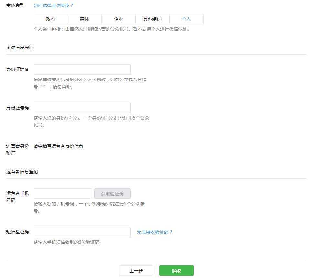Select the 媒体 entity type tab
Viewport: 315px width, 278px height.
[84, 19]
